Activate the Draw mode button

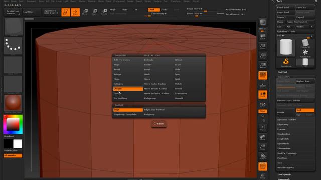click(75, 12)
